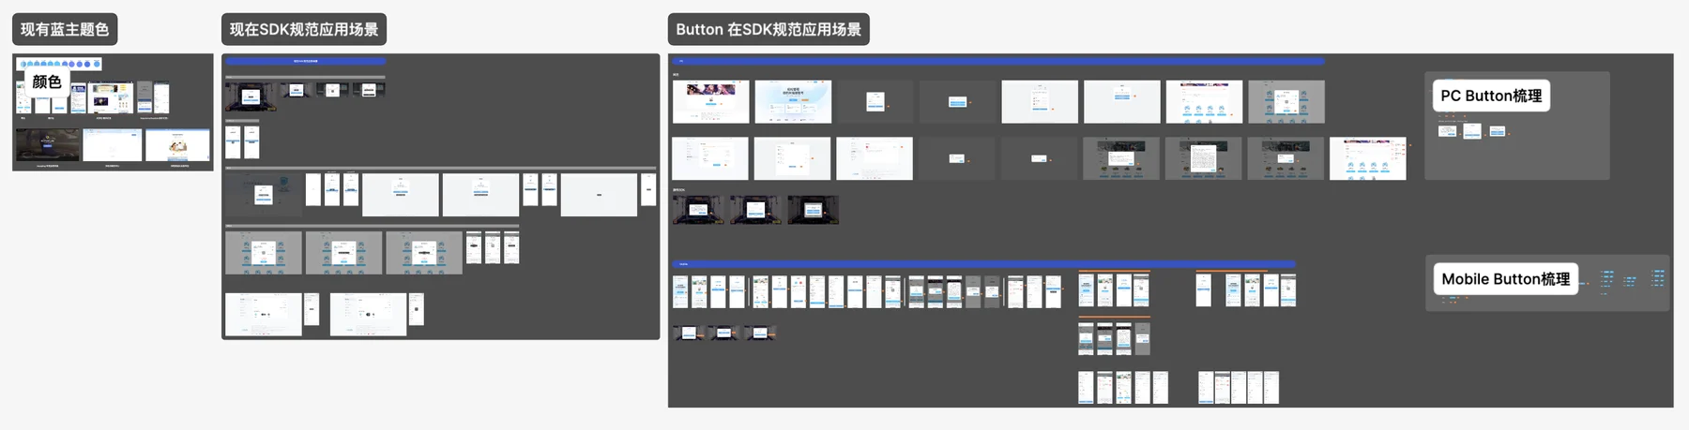Select blue title bar in 现在SDK规范应用场景 section

[x=306, y=61]
